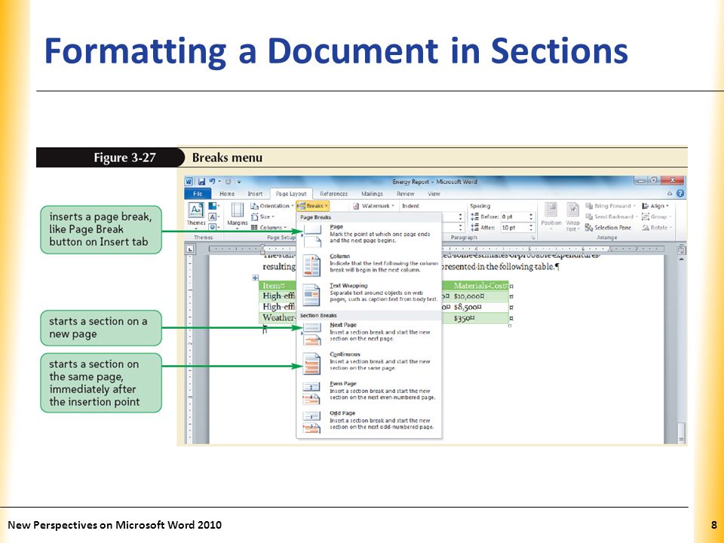724x543 pixels.
Task: Open Customize Quick Access Toolbar dropdown
Action: pyautogui.click(x=239, y=182)
